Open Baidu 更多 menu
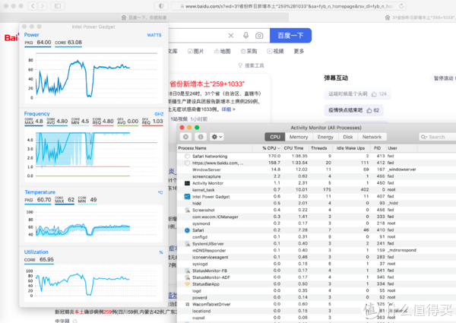456x323 pixels. click(299, 51)
